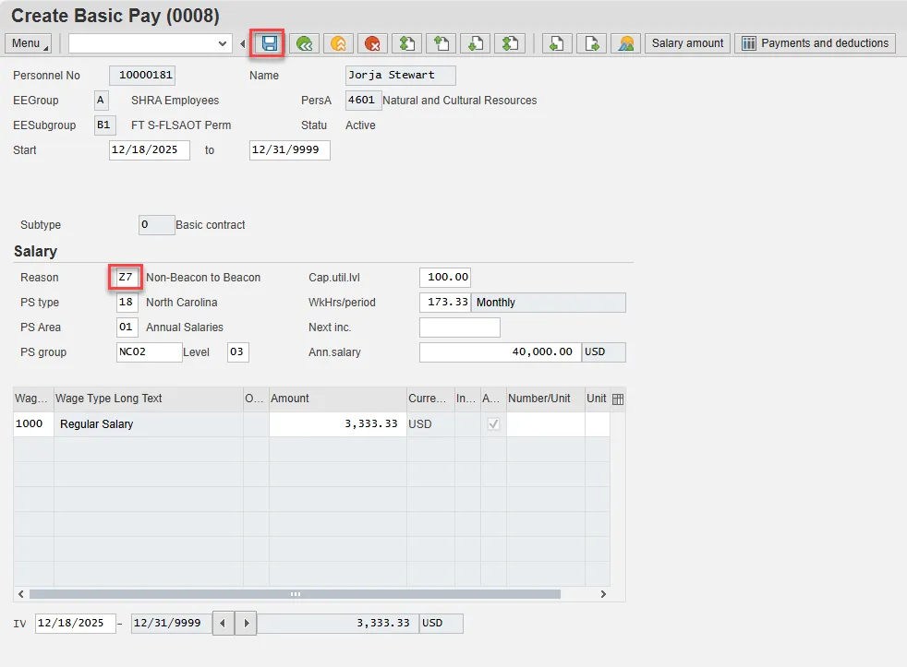Click the Wage Type Long Text column header
This screenshot has width=907, height=667.
149,399
